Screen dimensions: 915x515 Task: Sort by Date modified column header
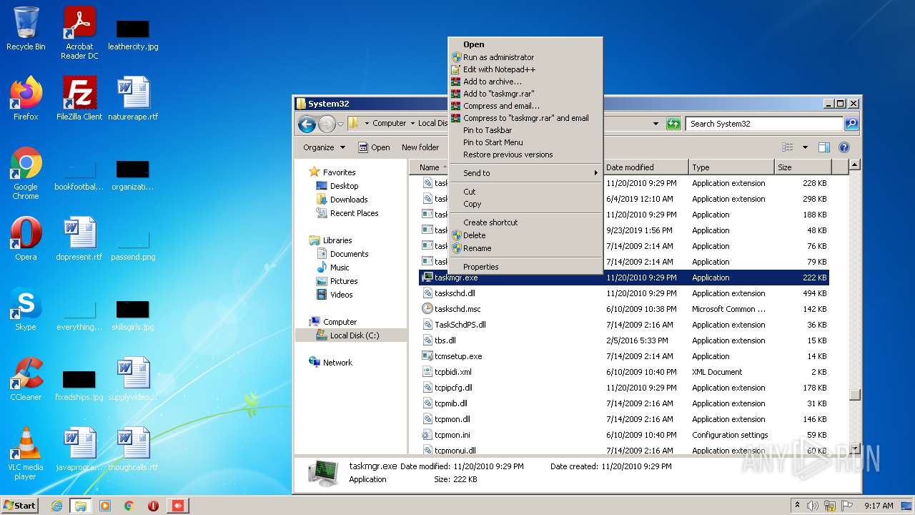click(x=646, y=167)
